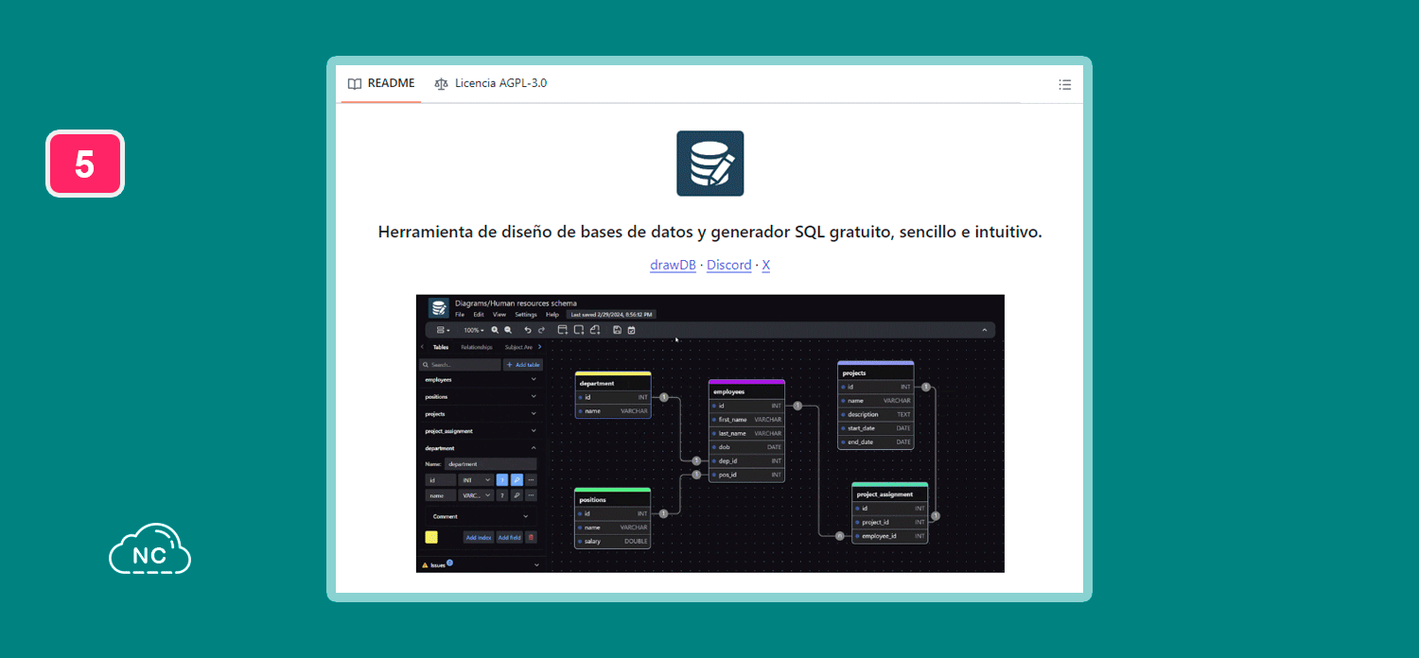This screenshot has height=658, width=1419.
Task: Click the add note toolbar icon
Action: point(595,330)
